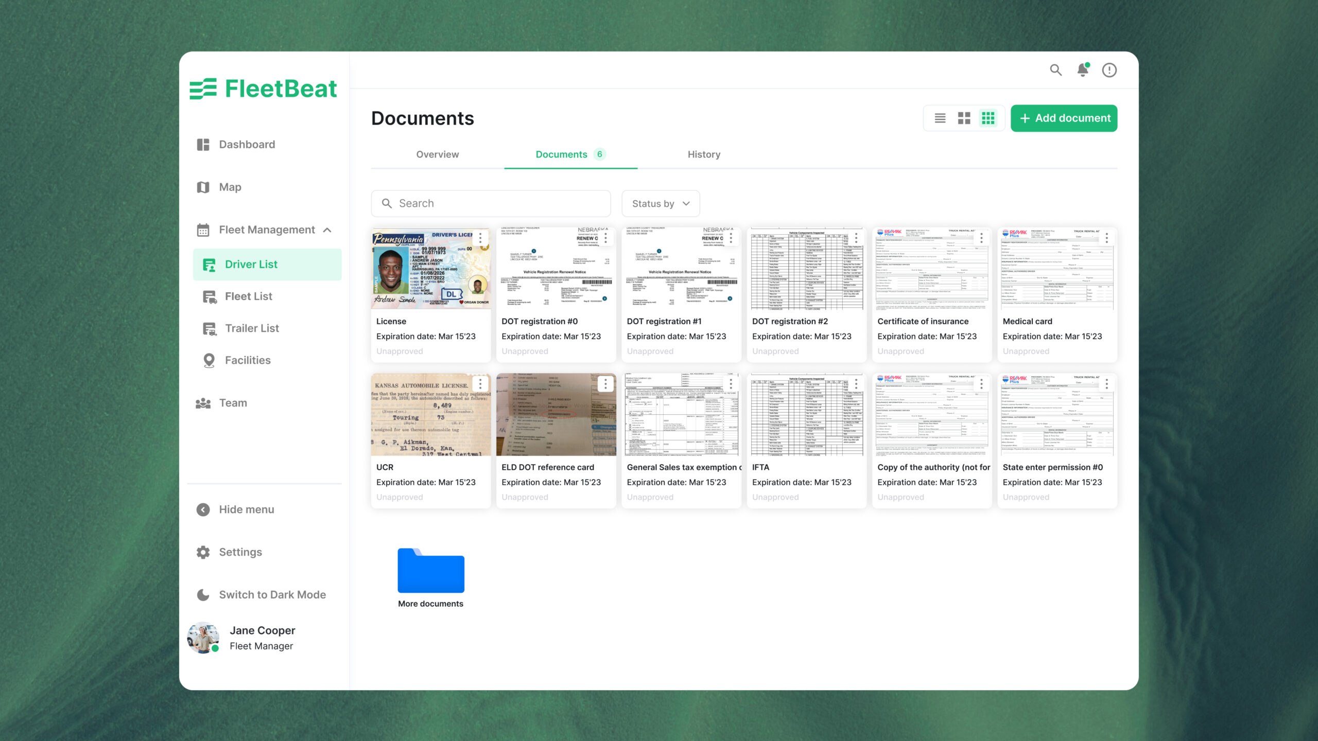Open three-dot menu on Medical card
The image size is (1318, 741).
[1107, 238]
